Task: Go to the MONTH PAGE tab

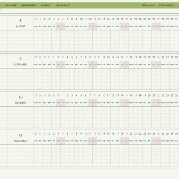Action: 63,5
